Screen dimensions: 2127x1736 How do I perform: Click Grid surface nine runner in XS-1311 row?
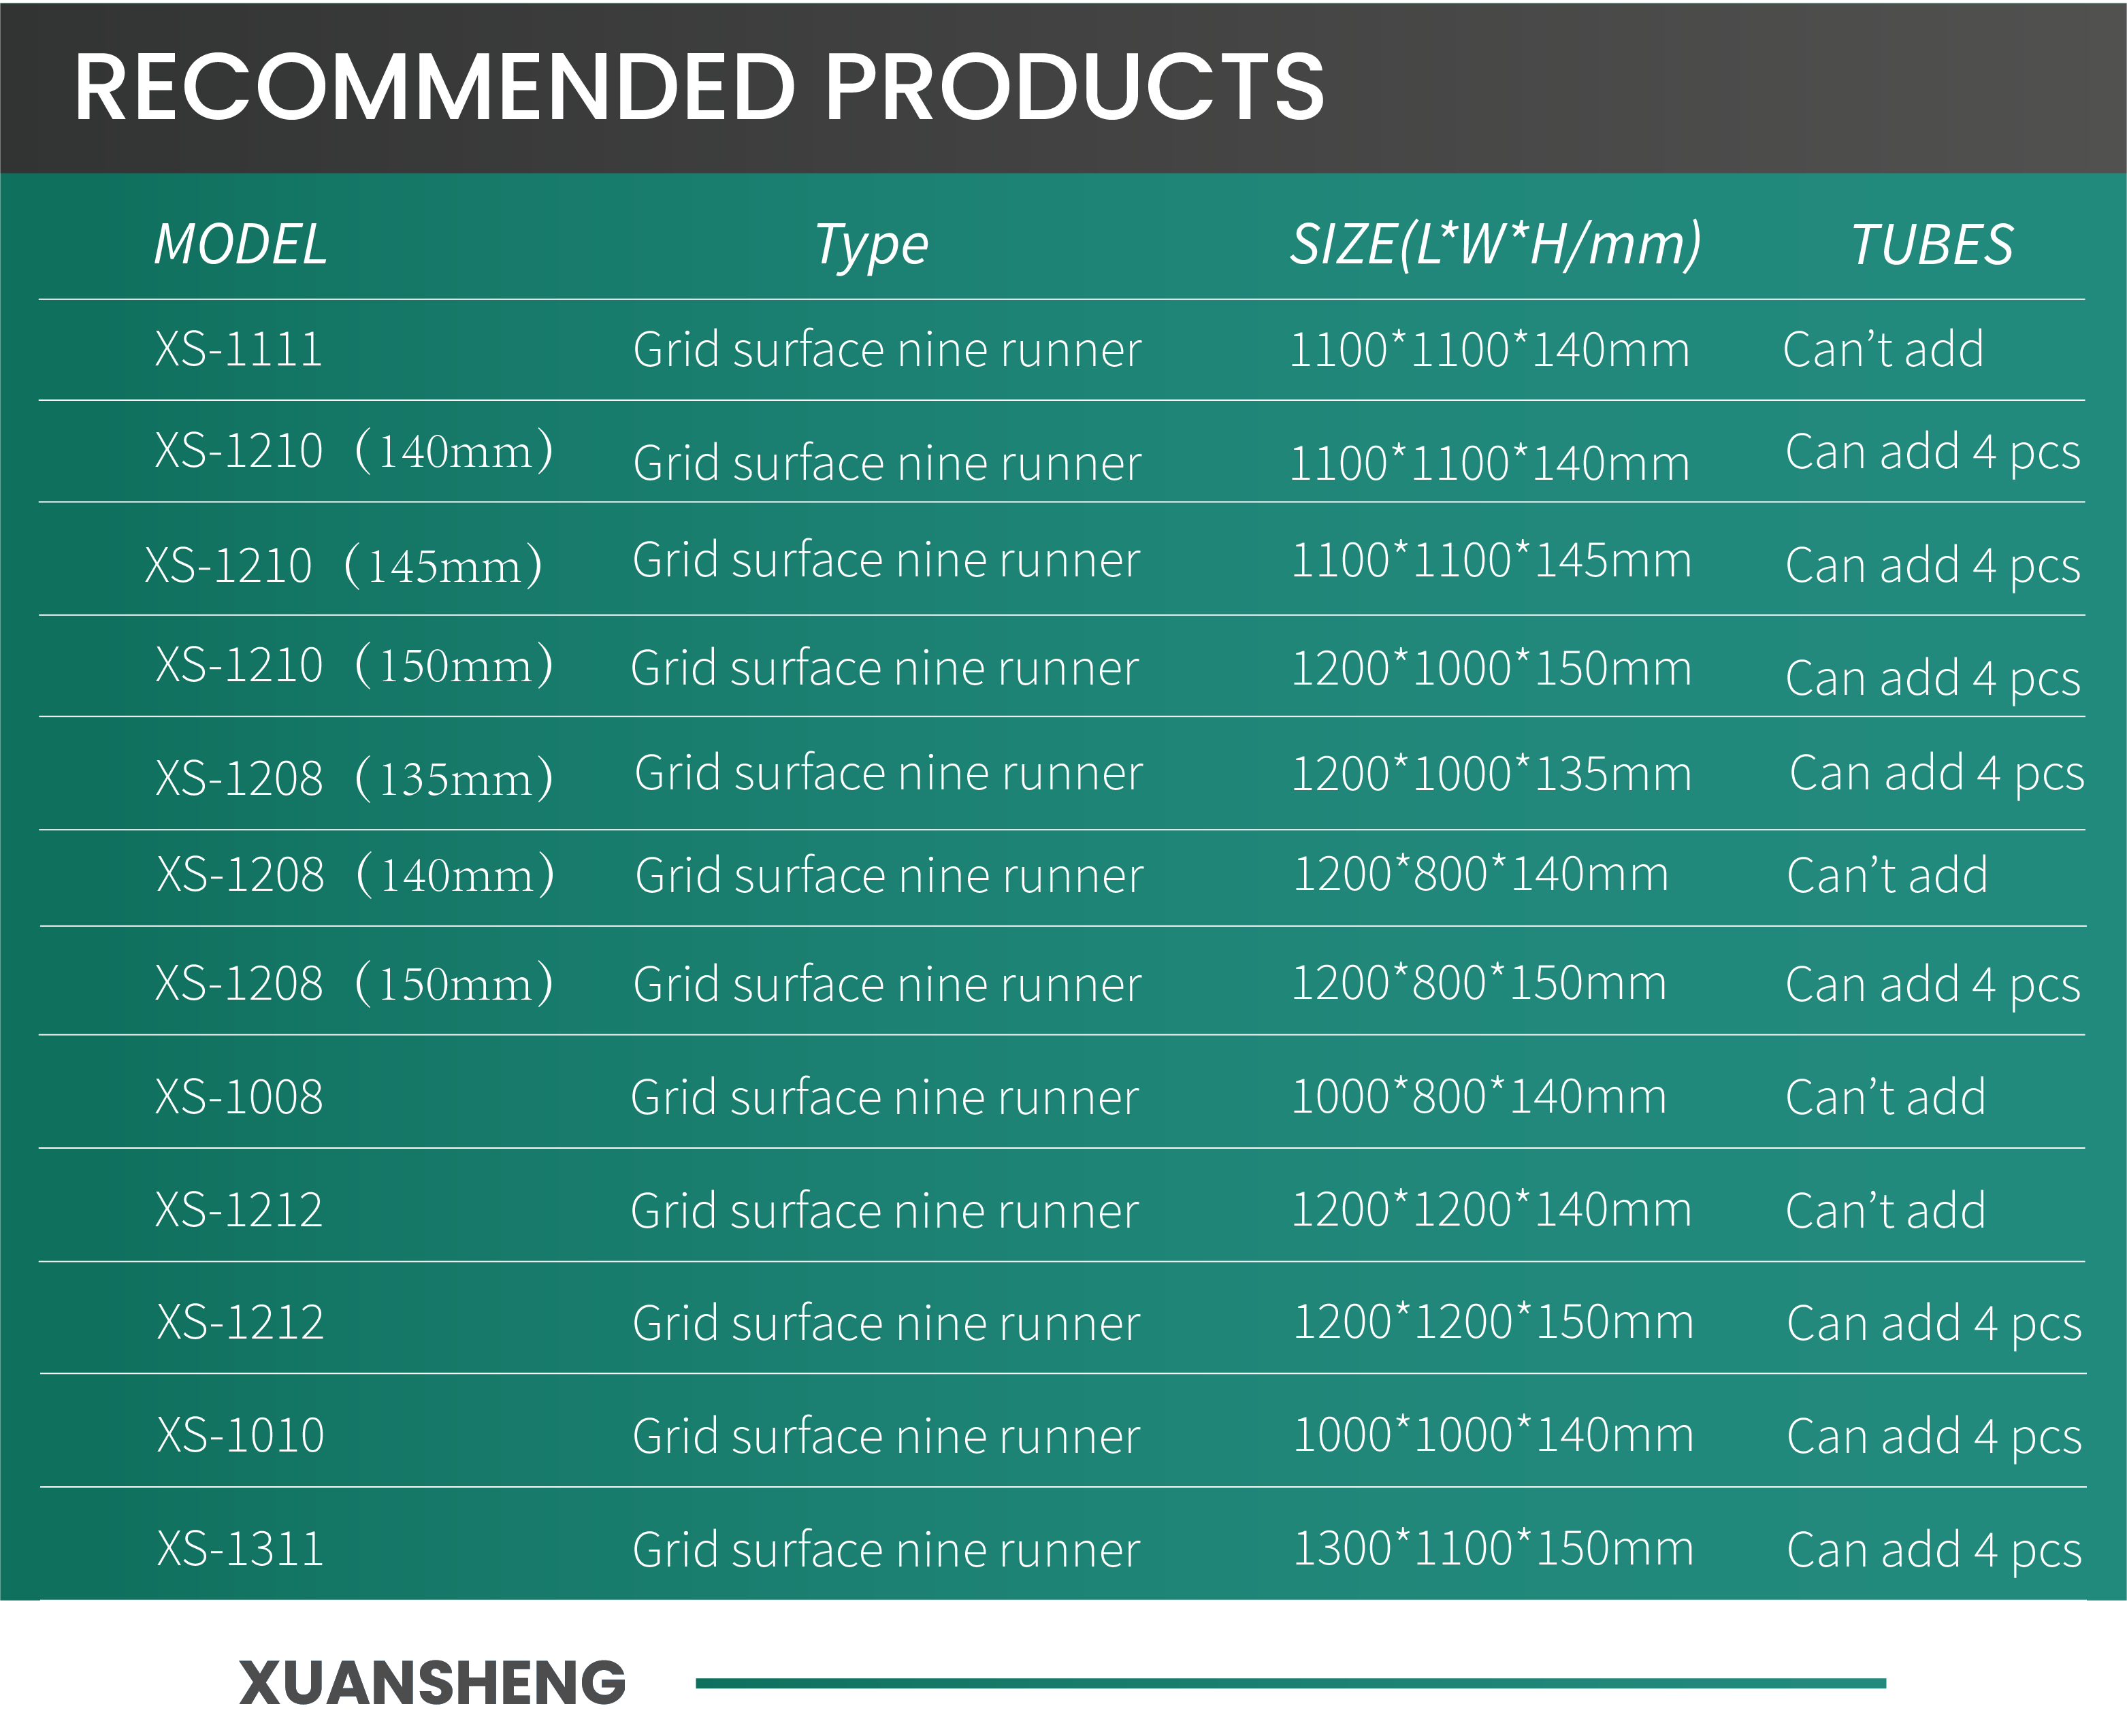(x=886, y=1550)
